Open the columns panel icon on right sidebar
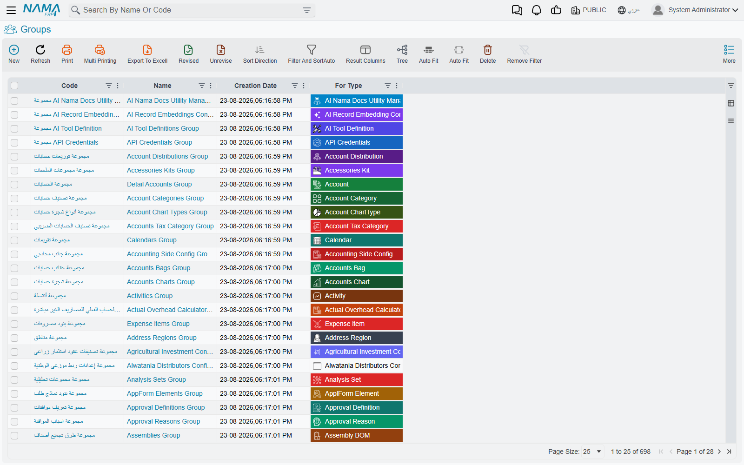744x465 pixels. pyautogui.click(x=731, y=103)
